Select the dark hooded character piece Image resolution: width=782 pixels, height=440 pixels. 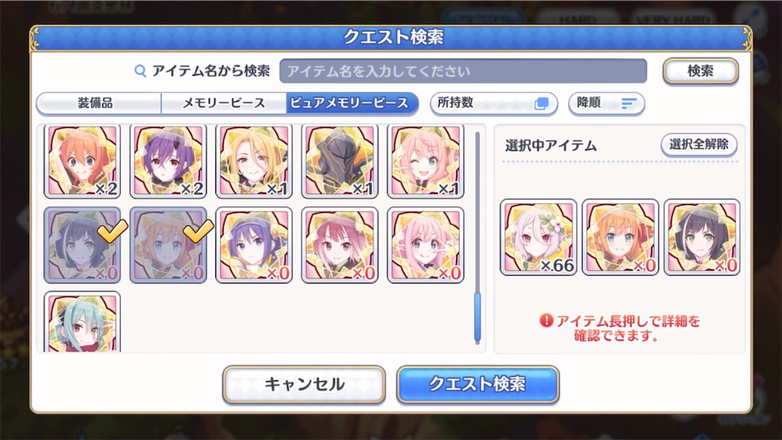point(340,161)
